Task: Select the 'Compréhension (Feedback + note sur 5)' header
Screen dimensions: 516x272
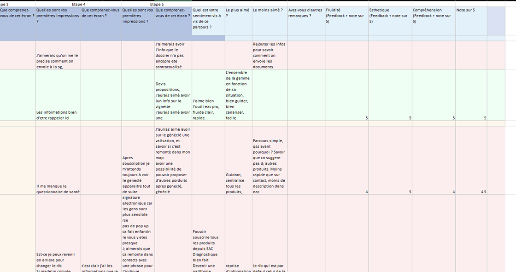Action: tap(434, 21)
